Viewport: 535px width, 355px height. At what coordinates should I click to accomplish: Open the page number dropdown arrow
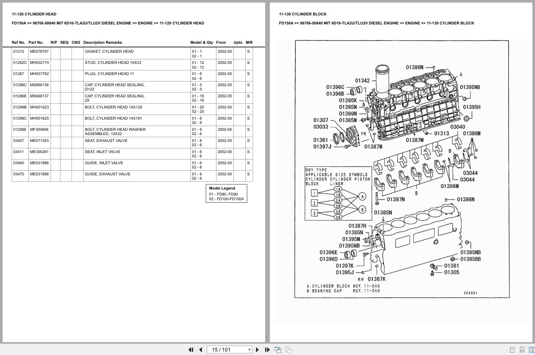point(249,350)
